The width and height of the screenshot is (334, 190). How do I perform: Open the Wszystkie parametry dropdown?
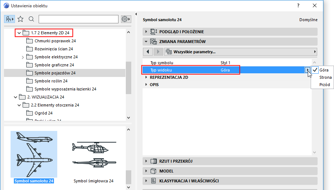tap(241, 51)
